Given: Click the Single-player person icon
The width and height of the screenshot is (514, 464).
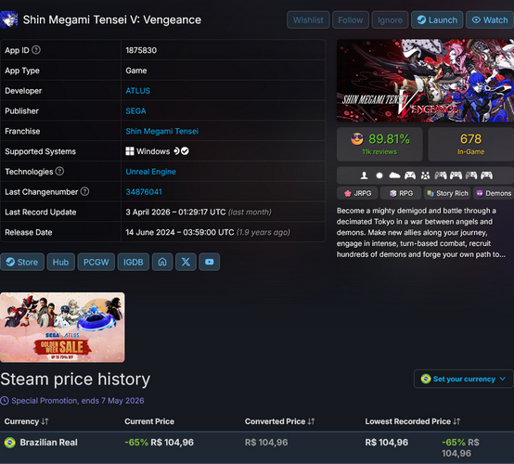Looking at the screenshot, I should pyautogui.click(x=364, y=175).
